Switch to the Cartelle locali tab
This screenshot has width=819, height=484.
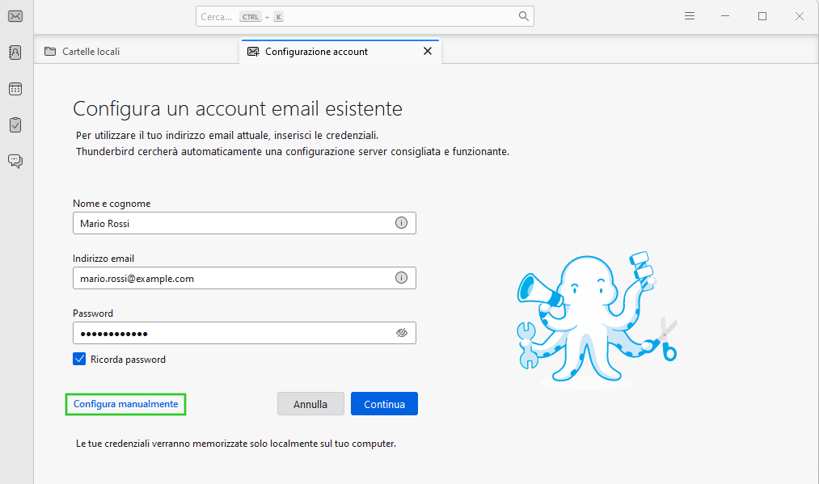point(136,52)
